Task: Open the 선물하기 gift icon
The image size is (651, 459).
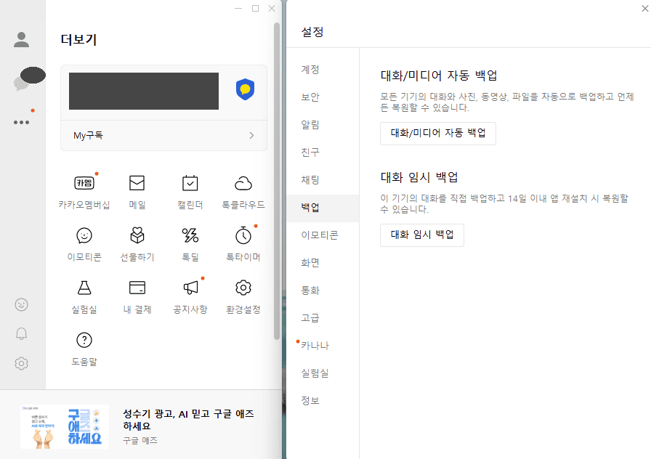Action: tap(137, 235)
